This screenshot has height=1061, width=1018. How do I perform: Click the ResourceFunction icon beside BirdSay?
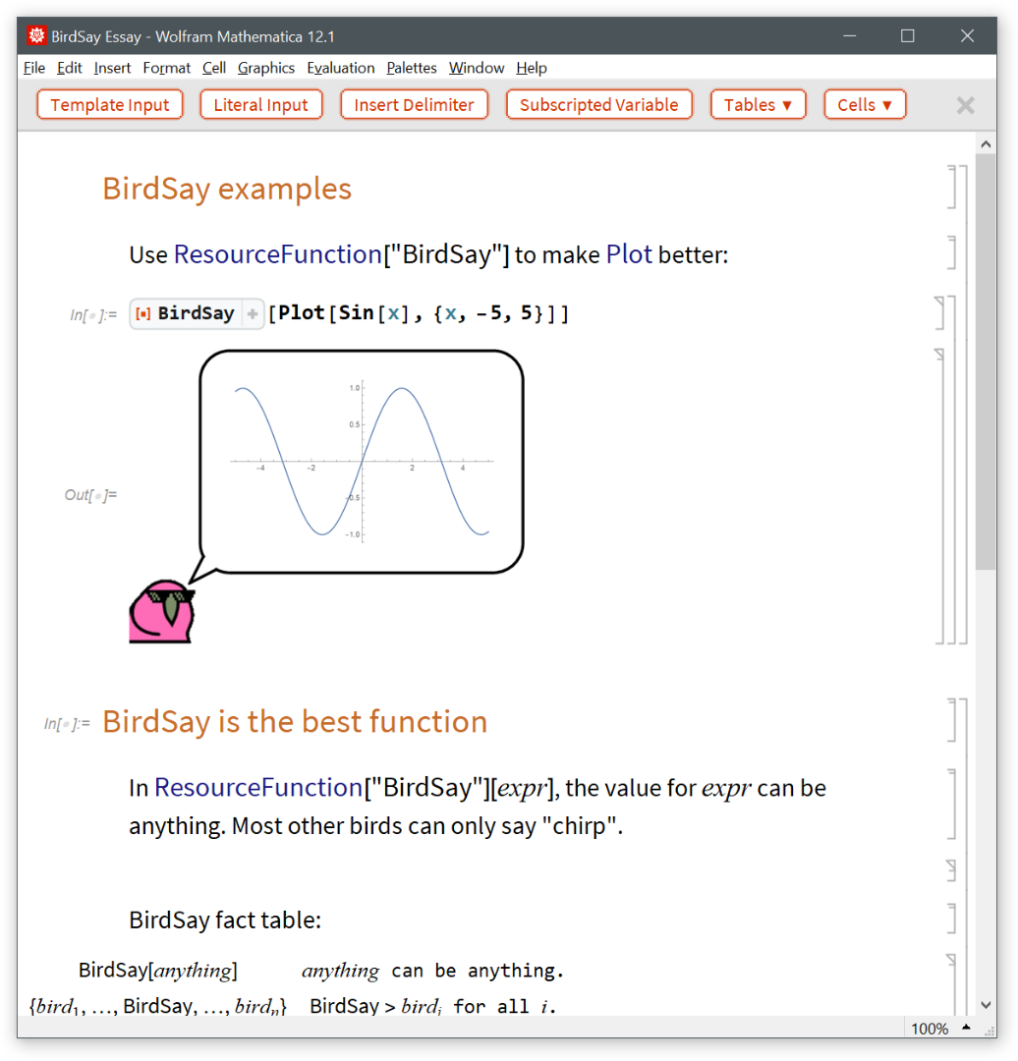click(143, 313)
